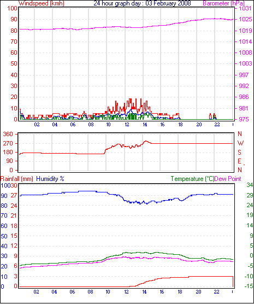Click the W compass label on direction chart
254x304 pixels.
pos(240,143)
